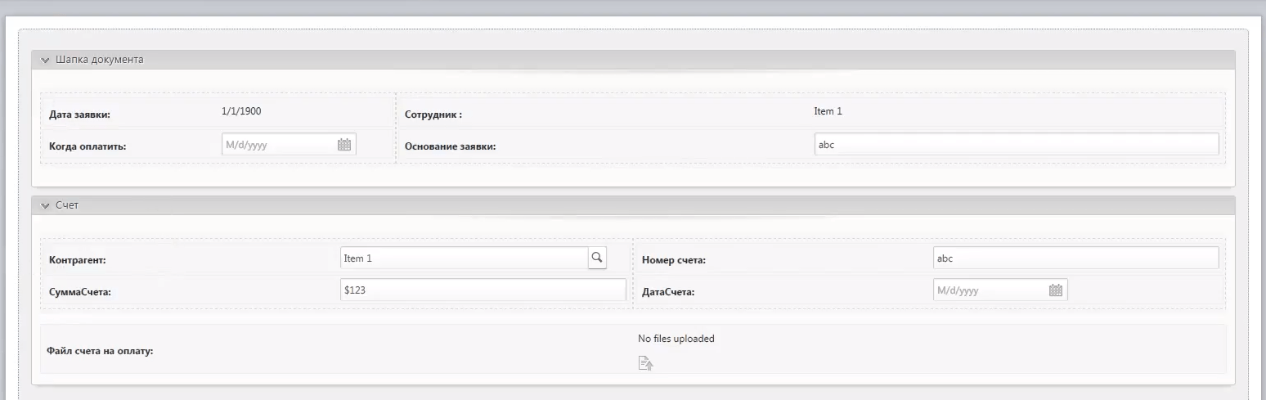Click the Контрагент label
Viewport: 1266px width, 400px height.
click(x=78, y=260)
